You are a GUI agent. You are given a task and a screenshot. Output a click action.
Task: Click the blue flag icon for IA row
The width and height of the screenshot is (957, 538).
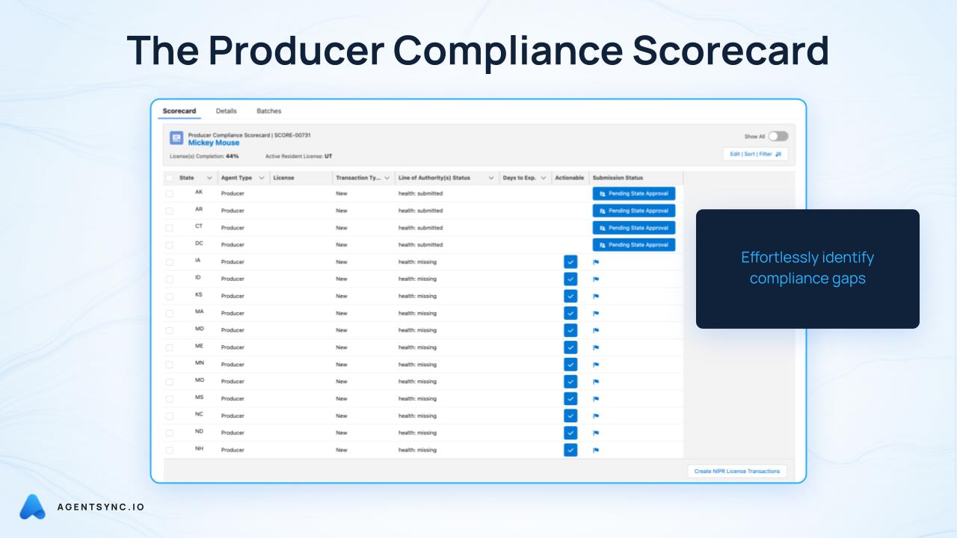594,262
